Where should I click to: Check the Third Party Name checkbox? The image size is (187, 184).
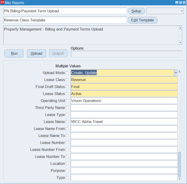67,108
